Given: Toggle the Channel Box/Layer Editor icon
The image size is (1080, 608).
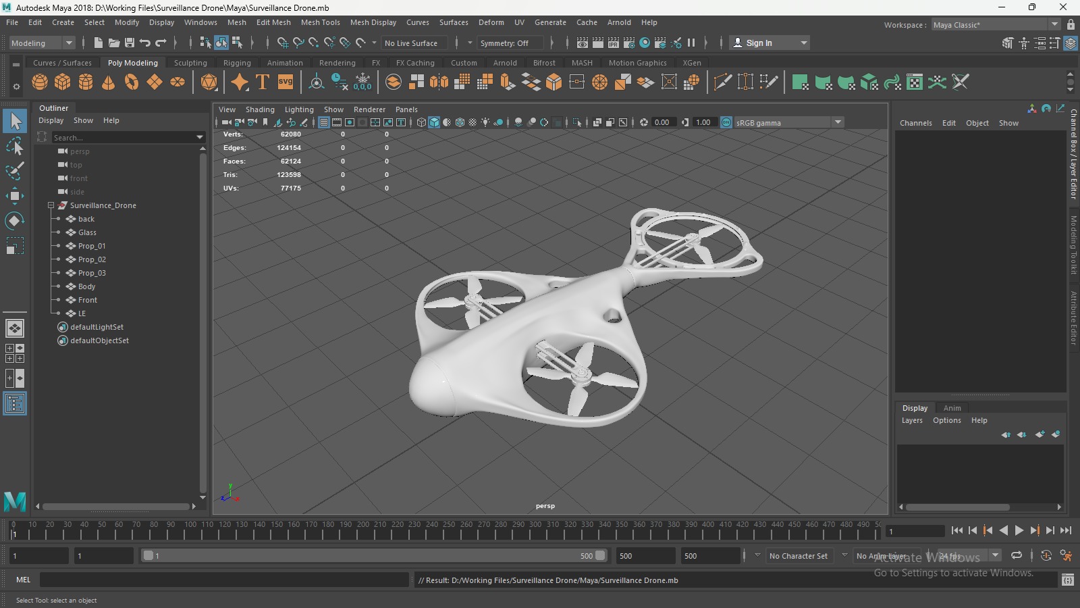Looking at the screenshot, I should 1071,43.
